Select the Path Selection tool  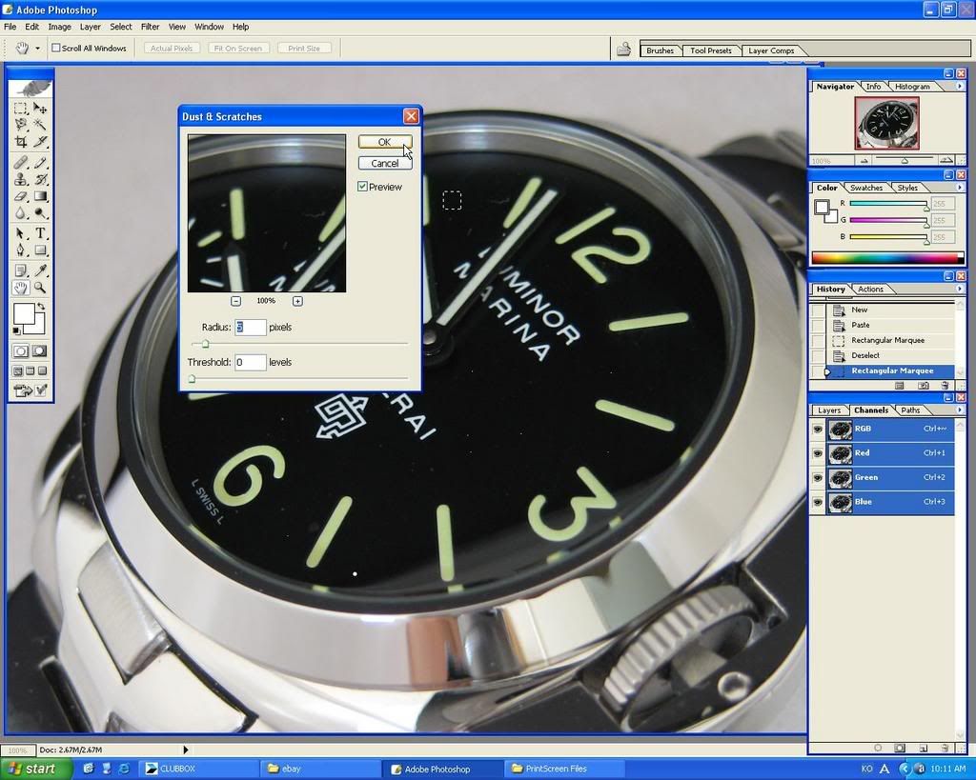pyautogui.click(x=21, y=233)
